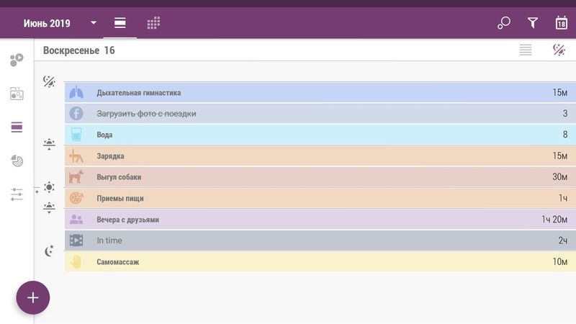This screenshot has height=324, width=576.
Task: Open the sliders settings icon in the sidebar
Action: pyautogui.click(x=17, y=194)
